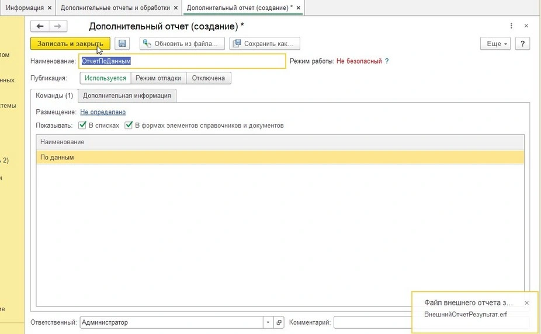Open Дополнительные отчеты и обработки tab

(x=115, y=8)
